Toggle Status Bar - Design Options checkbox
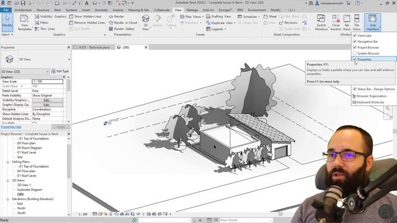This screenshot has height=223, width=397. (x=355, y=89)
